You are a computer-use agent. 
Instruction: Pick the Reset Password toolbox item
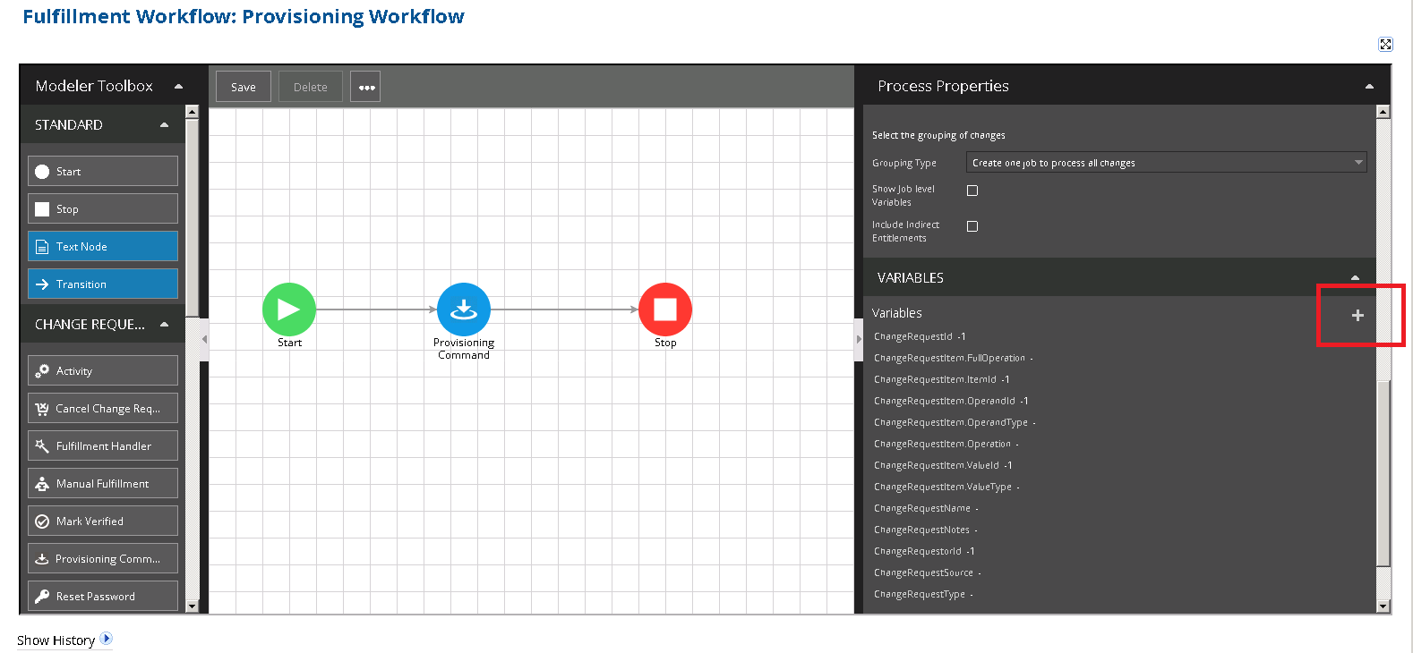click(x=103, y=596)
